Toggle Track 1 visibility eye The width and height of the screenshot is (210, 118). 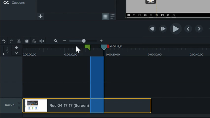click(19, 103)
